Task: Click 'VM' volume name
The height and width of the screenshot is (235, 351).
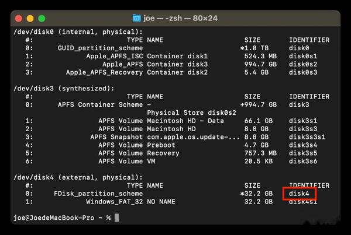Action: coord(151,162)
